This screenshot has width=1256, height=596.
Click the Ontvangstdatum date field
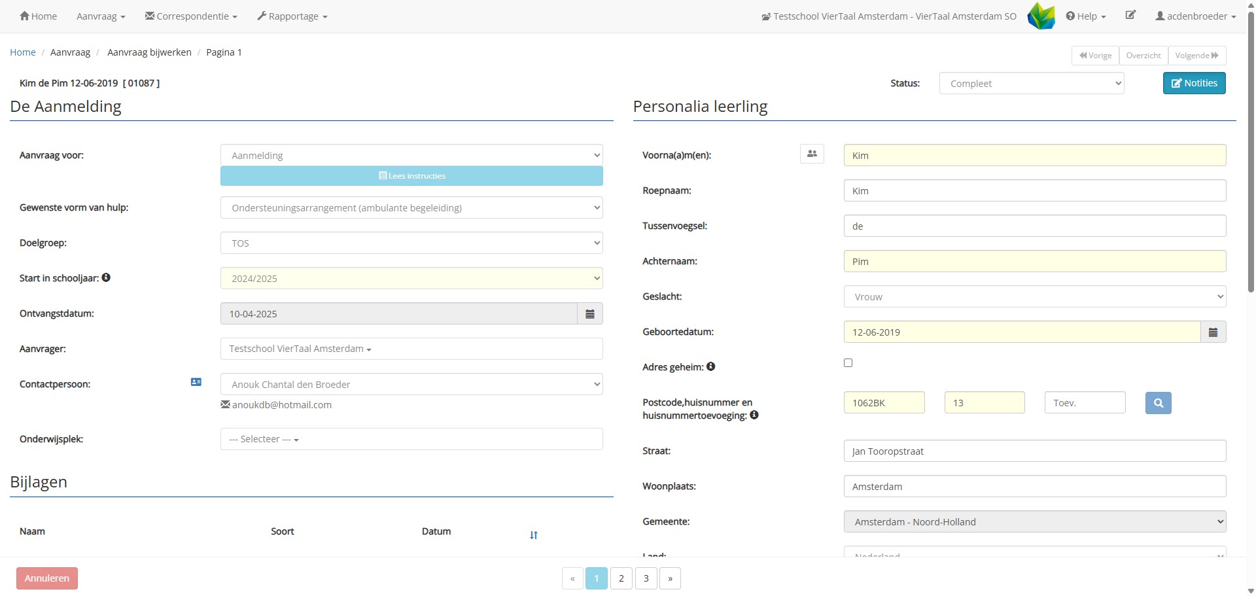(x=399, y=314)
